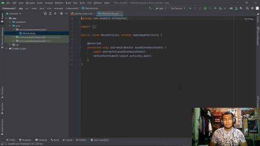The height and width of the screenshot is (146, 260).
Task: Open the VCS menu
Action: click(x=89, y=3)
